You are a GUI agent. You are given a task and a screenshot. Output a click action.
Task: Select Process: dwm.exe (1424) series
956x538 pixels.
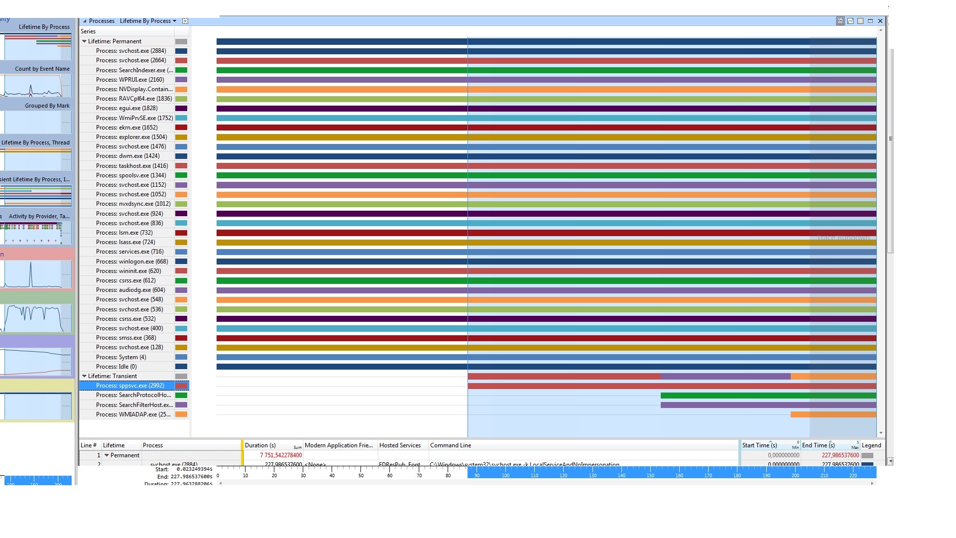tap(127, 156)
